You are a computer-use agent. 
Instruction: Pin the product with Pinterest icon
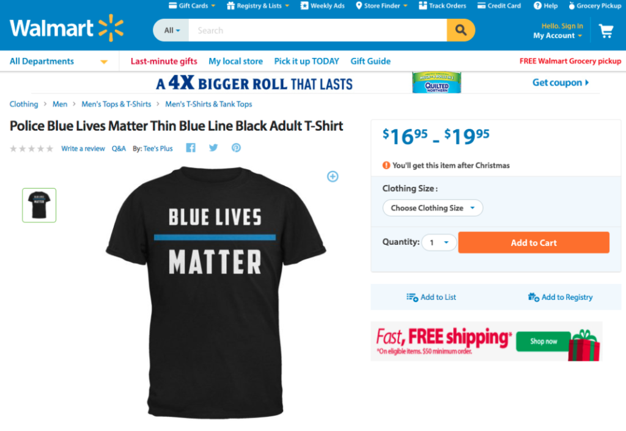pyautogui.click(x=237, y=148)
